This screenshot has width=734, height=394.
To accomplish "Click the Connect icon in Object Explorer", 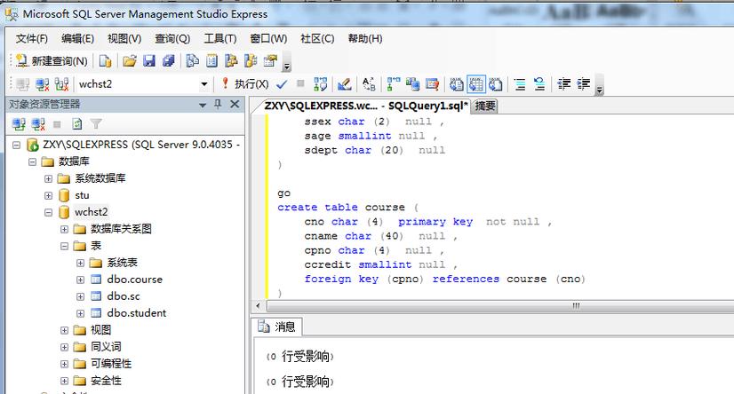I will point(19,124).
